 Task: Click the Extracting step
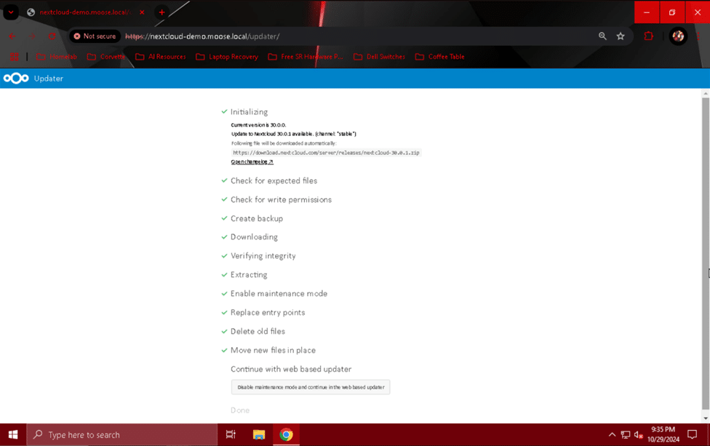[249, 275]
